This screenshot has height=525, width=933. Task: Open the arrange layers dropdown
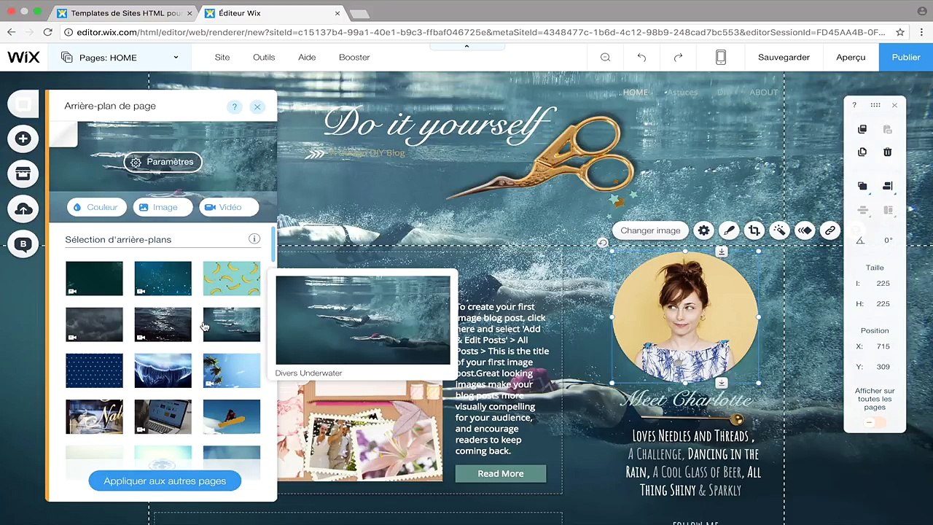862,186
